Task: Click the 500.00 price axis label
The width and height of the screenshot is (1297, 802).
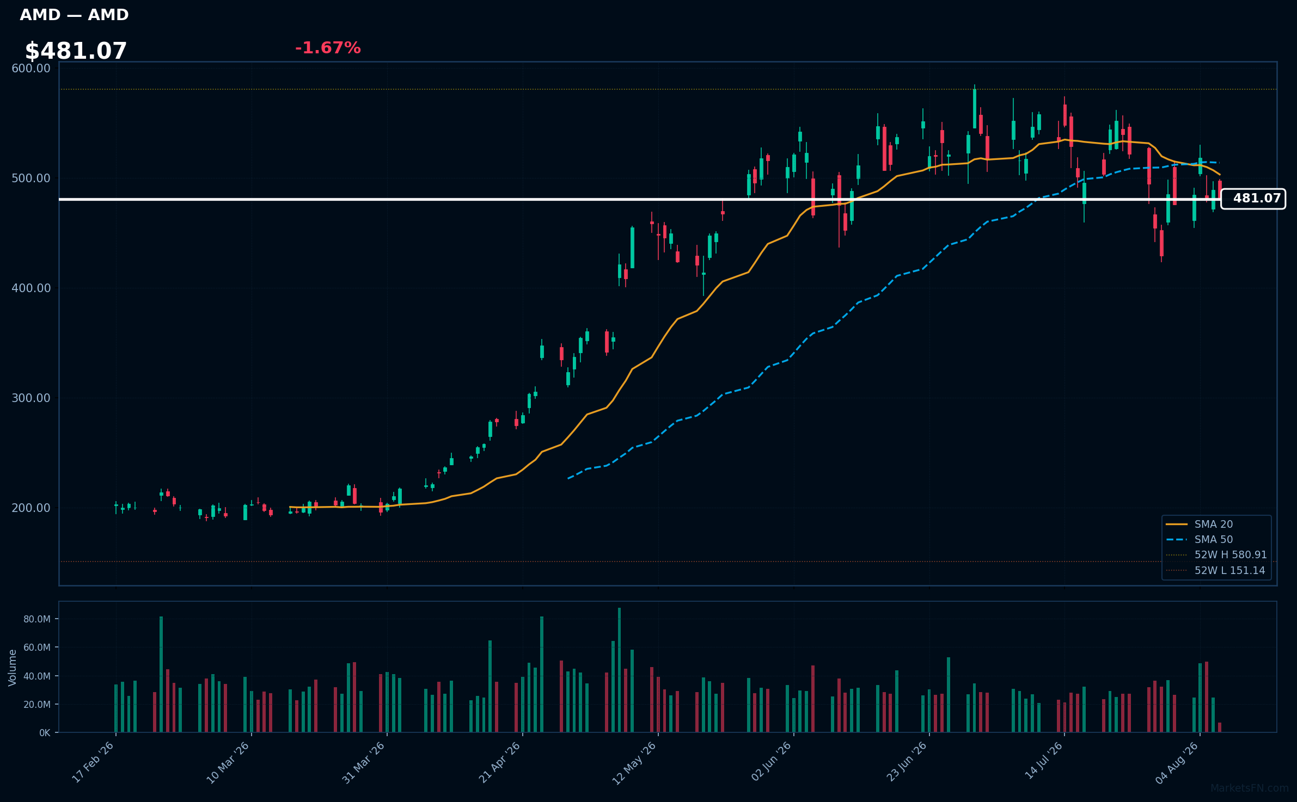Action: [x=31, y=178]
